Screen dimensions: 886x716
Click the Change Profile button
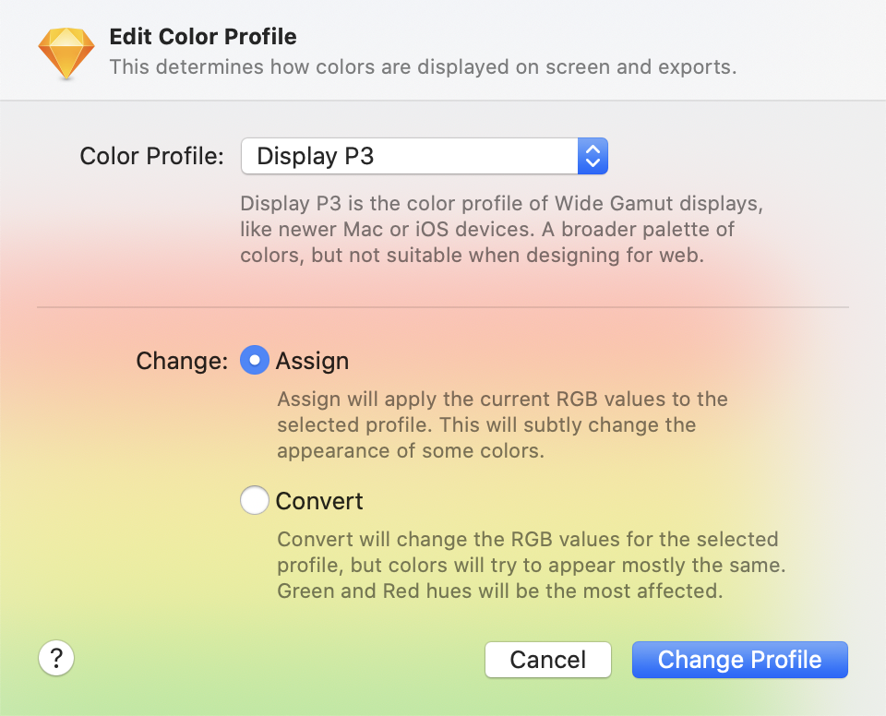click(739, 660)
